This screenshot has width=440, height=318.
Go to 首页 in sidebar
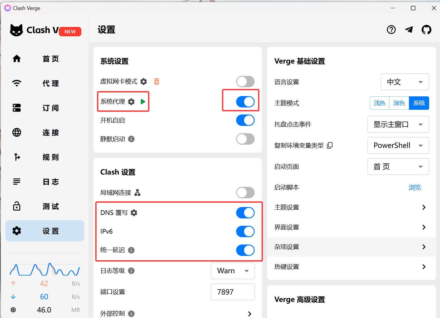click(45, 59)
